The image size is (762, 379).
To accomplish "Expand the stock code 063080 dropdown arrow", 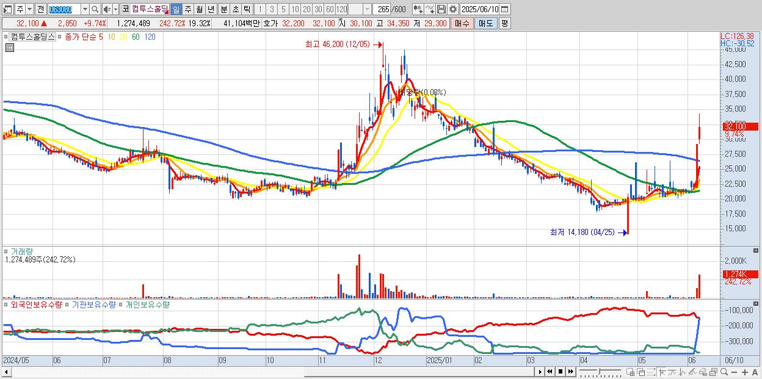I will point(85,9).
